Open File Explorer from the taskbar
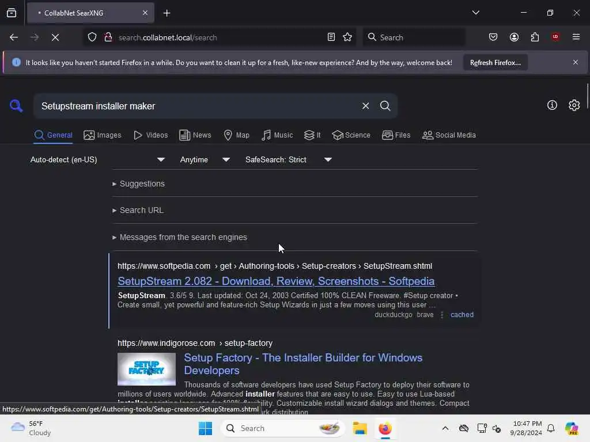Image resolution: width=590 pixels, height=442 pixels. click(x=360, y=428)
